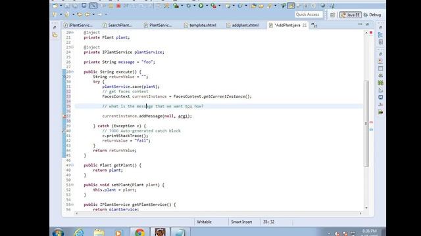The width and height of the screenshot is (421, 236).
Task: Collapse the execute() method fold marker
Action: 72,72
